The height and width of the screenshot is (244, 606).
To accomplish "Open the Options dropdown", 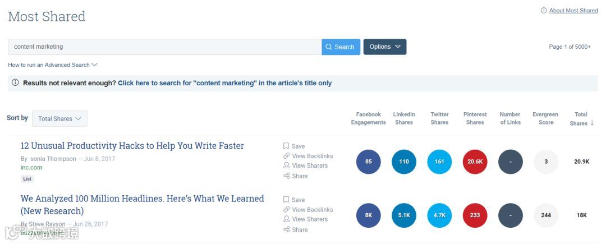I will click(x=385, y=47).
